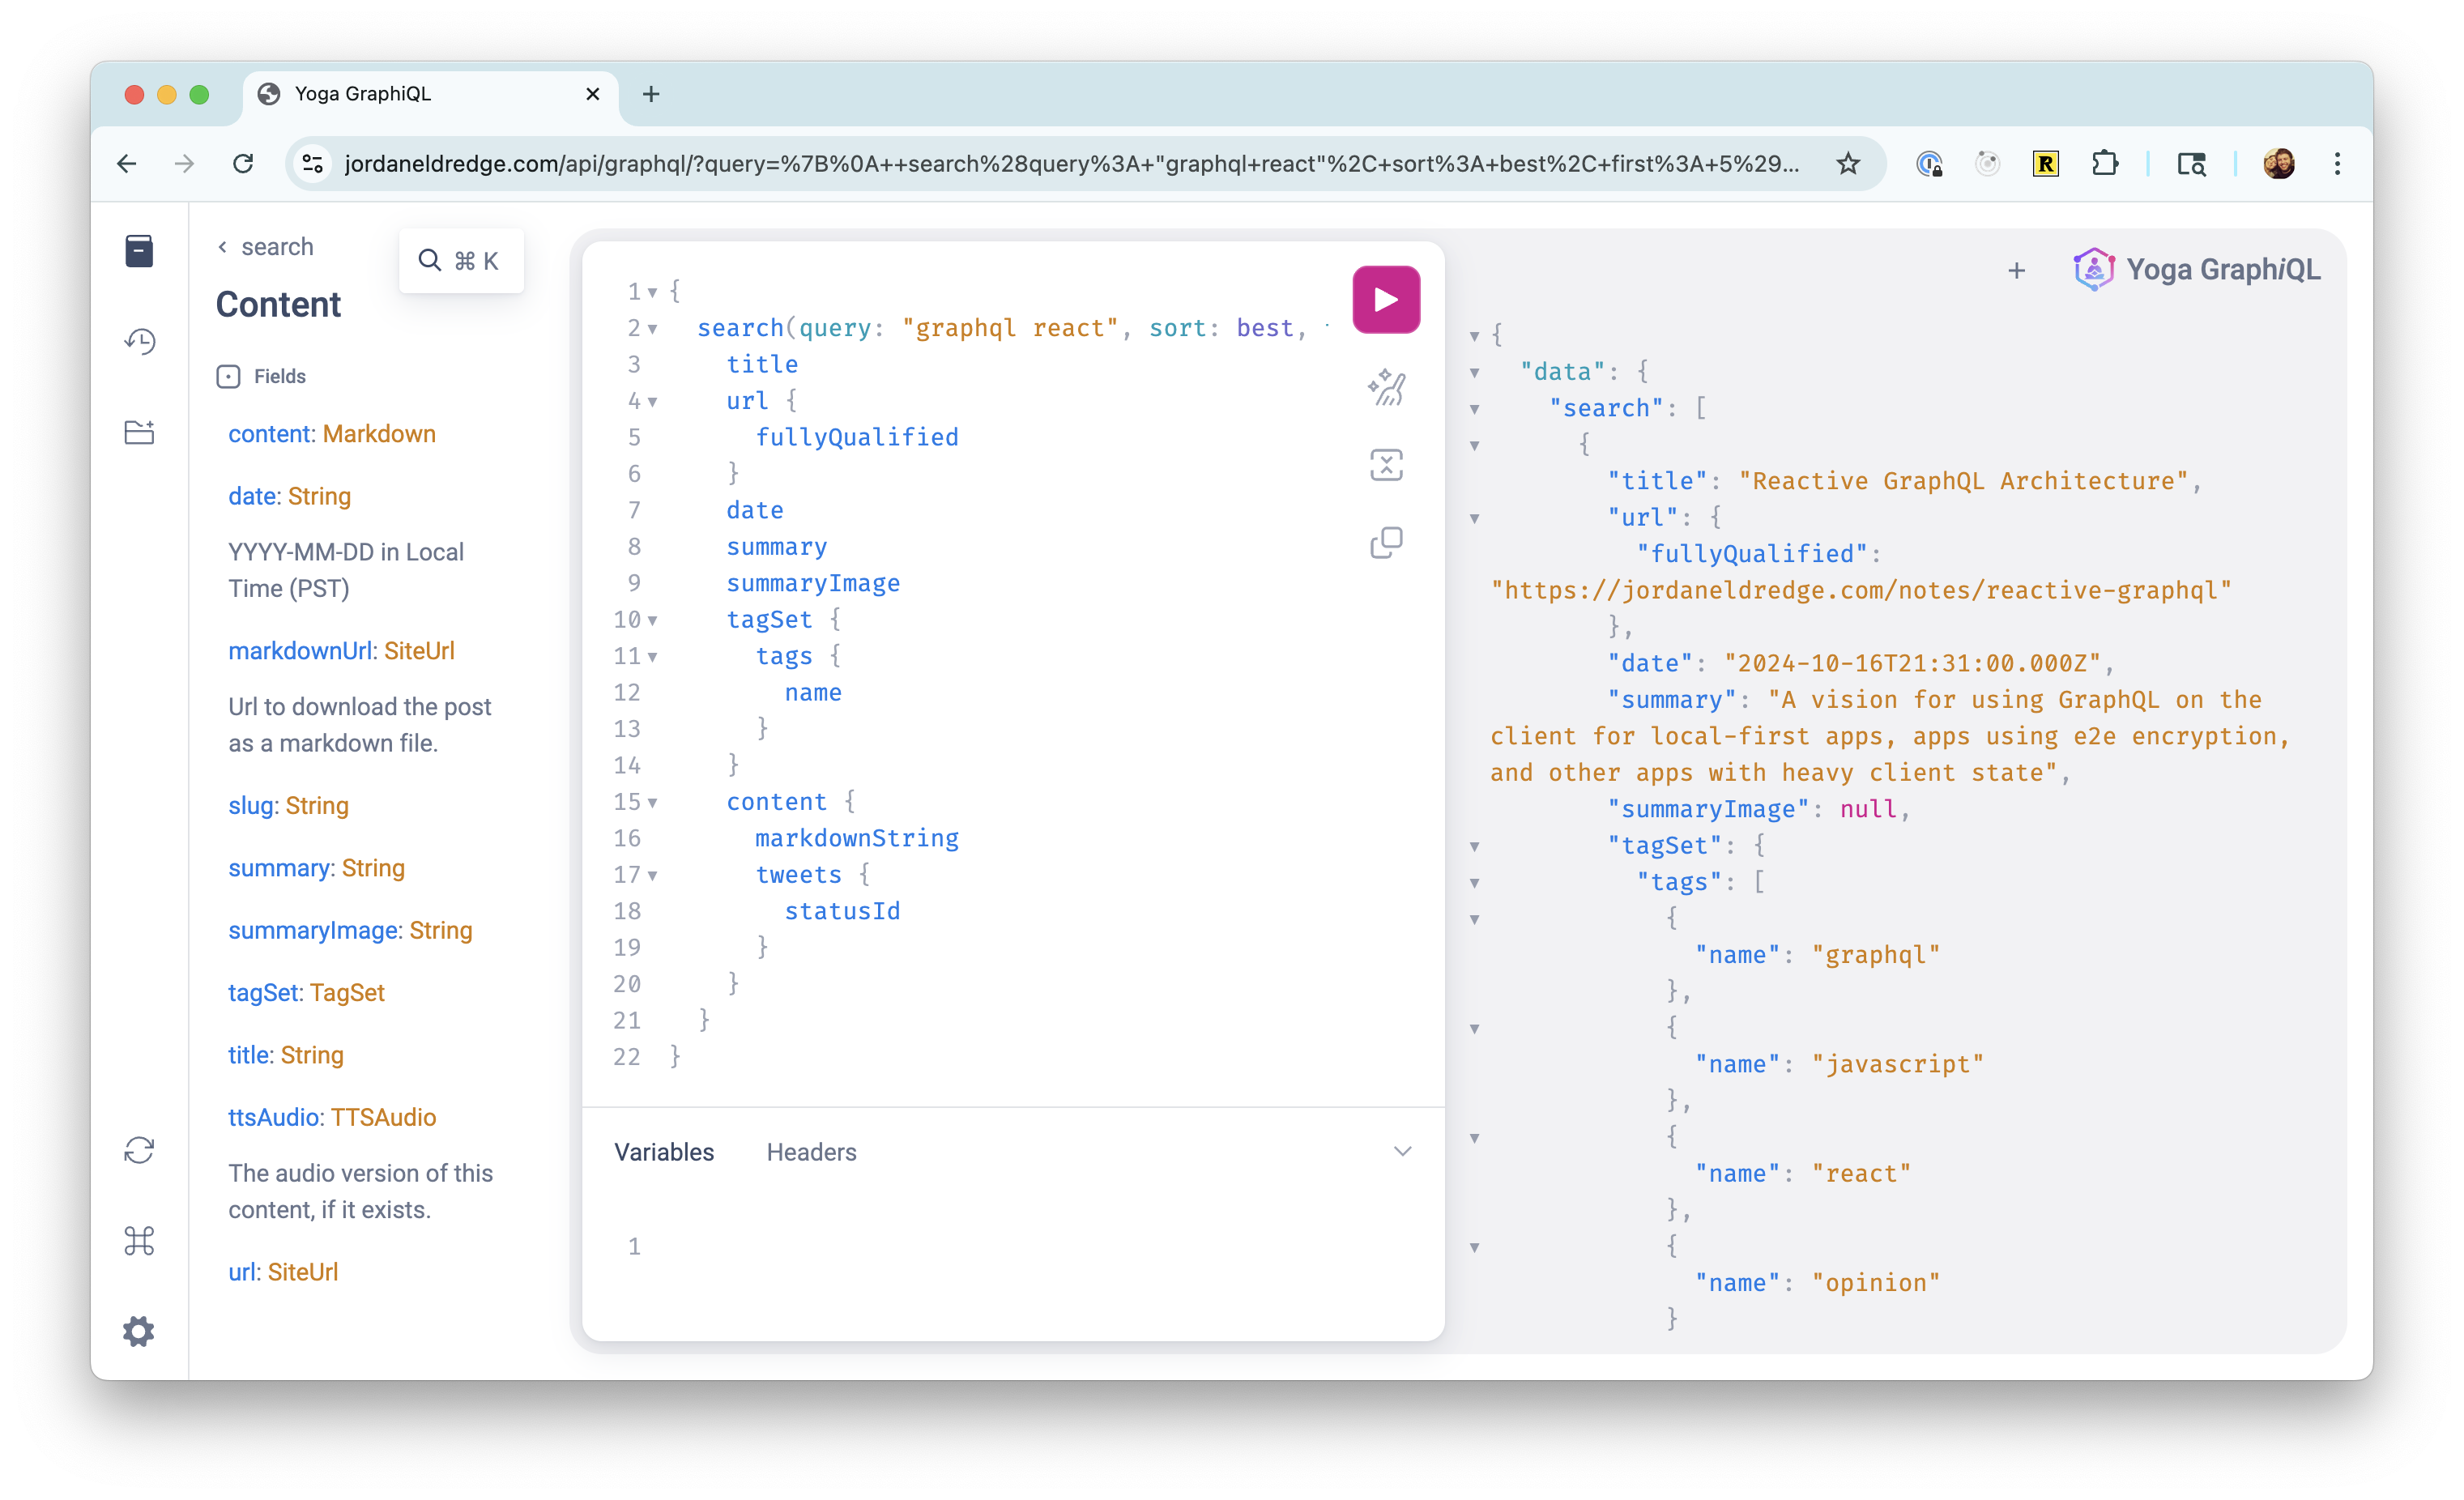
Task: Show the query History panel
Action: [139, 342]
